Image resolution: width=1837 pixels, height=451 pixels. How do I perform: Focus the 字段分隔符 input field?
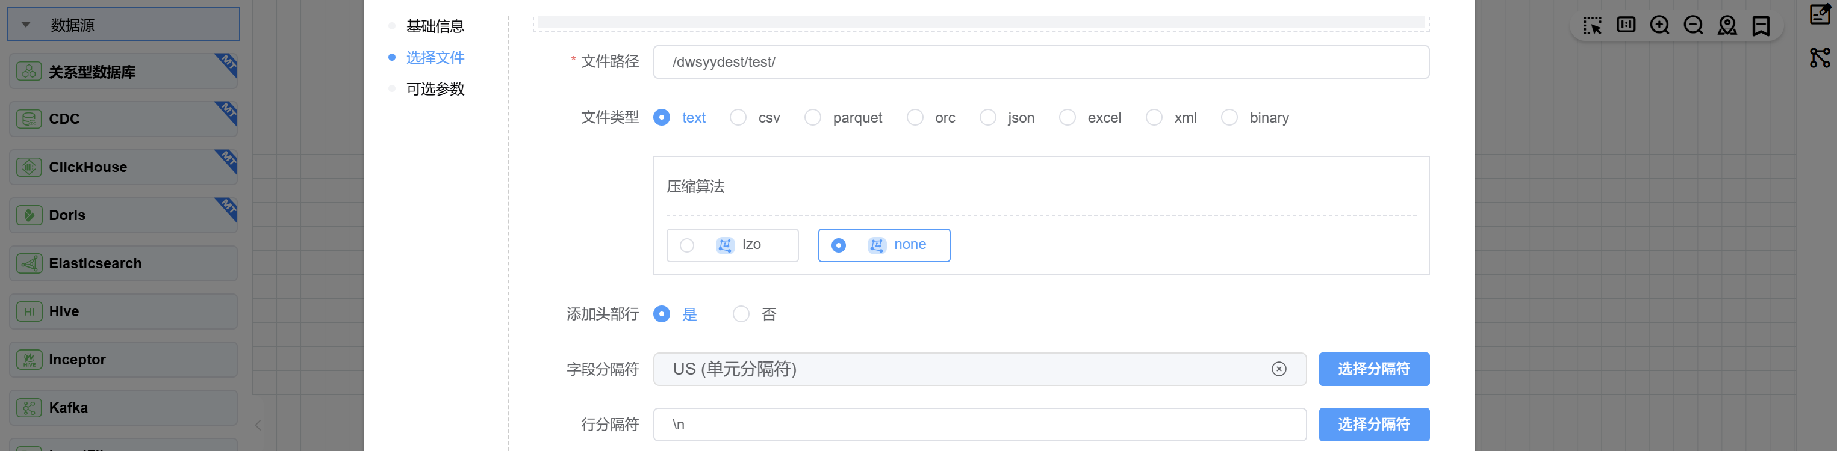click(x=979, y=369)
